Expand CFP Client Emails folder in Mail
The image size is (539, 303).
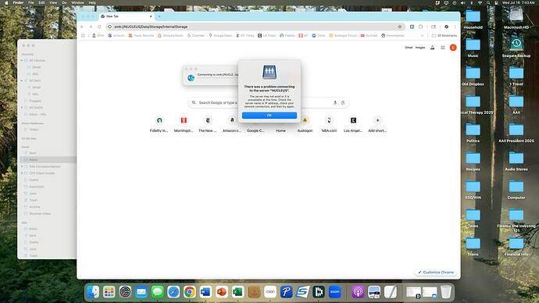(22, 173)
